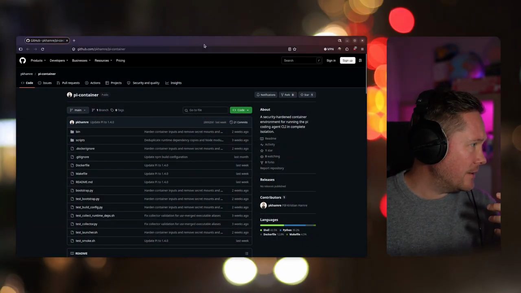This screenshot has width=521, height=293.
Task: Click the Sign in link
Action: 331,60
